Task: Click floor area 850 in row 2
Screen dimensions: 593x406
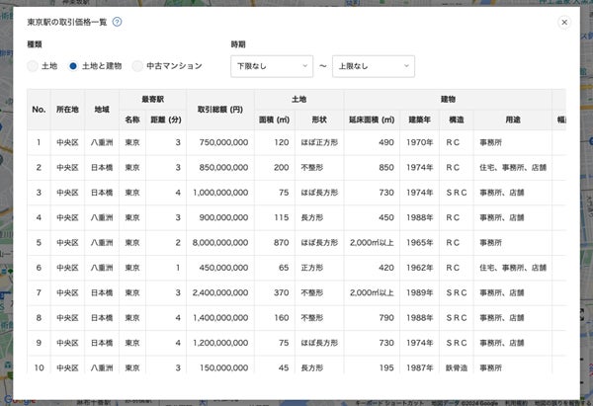Action: [386, 168]
